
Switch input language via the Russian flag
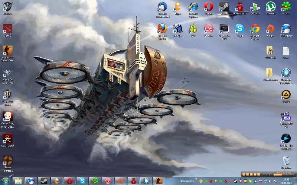tap(261, 181)
